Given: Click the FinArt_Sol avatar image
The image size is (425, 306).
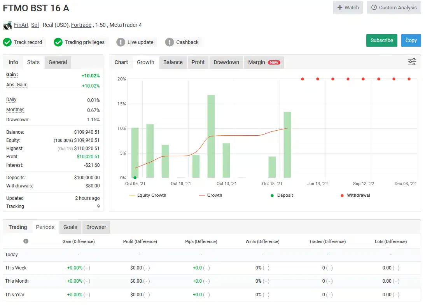Looking at the screenshot, I should click(x=7, y=25).
